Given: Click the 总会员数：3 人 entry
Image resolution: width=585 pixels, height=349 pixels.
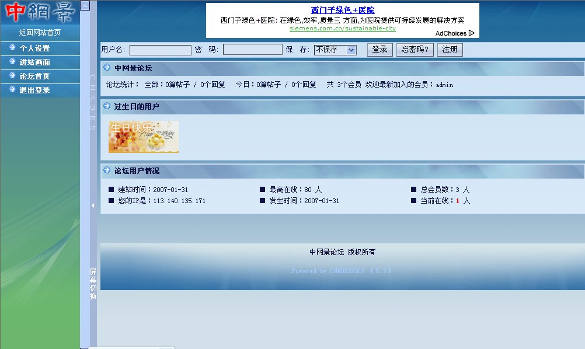Looking at the screenshot, I should click(x=445, y=190).
